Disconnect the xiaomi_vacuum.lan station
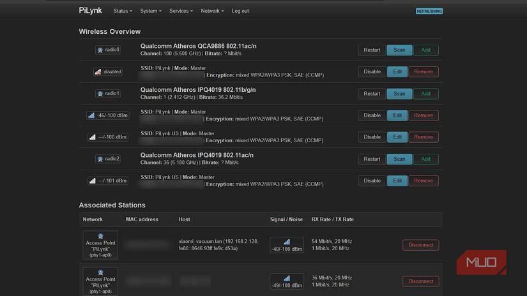 [x=421, y=245]
